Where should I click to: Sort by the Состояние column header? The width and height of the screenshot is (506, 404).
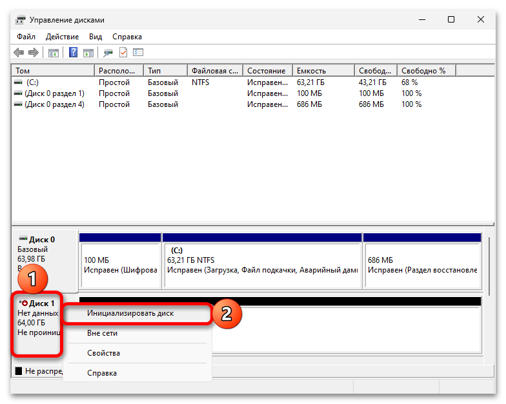[268, 71]
